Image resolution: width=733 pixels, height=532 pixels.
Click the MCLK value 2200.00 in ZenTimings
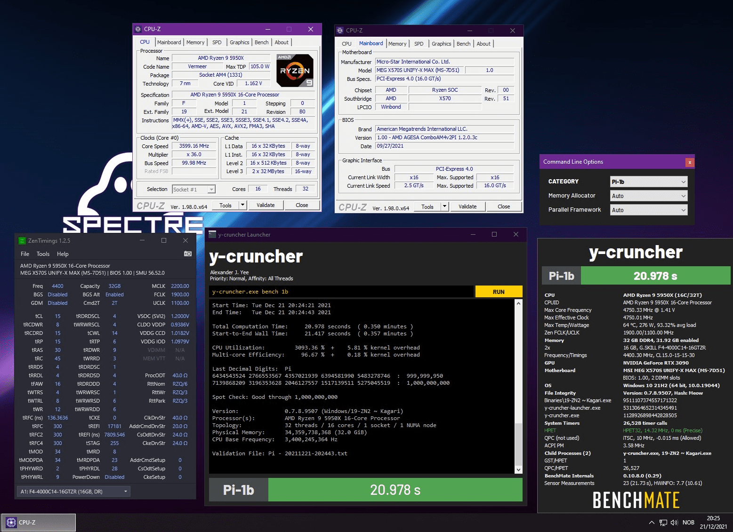click(180, 286)
